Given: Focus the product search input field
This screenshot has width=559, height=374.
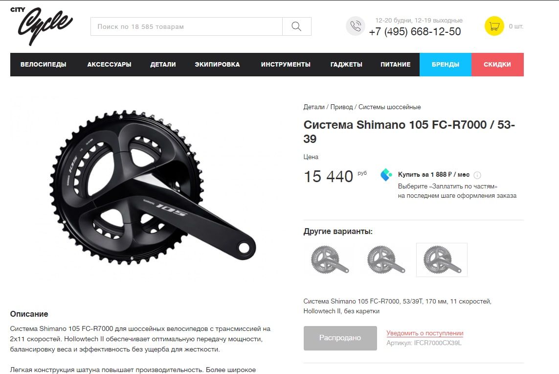Looking at the screenshot, I should [x=186, y=26].
